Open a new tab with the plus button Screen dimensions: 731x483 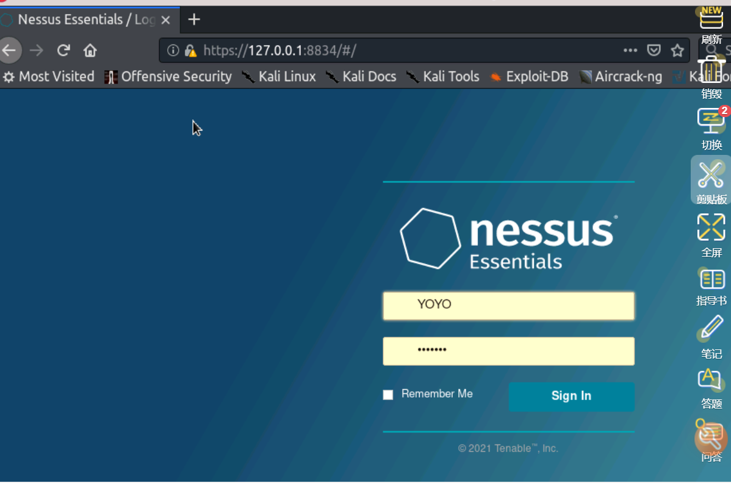click(194, 20)
